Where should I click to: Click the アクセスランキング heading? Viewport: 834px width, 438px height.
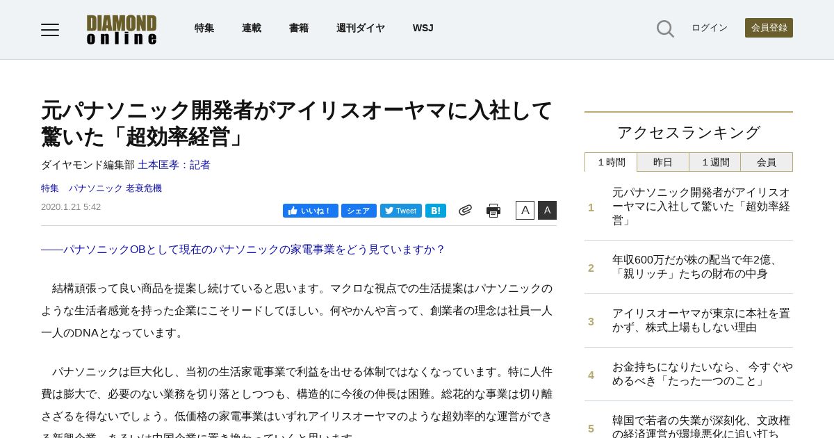click(689, 132)
